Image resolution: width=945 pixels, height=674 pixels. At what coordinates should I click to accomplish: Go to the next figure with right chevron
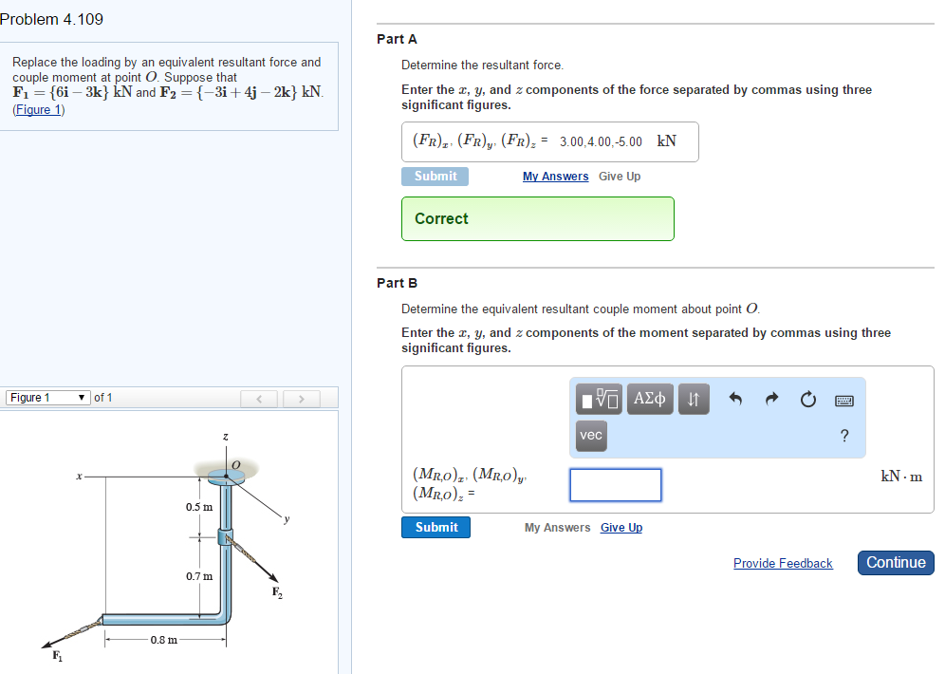pos(301,398)
